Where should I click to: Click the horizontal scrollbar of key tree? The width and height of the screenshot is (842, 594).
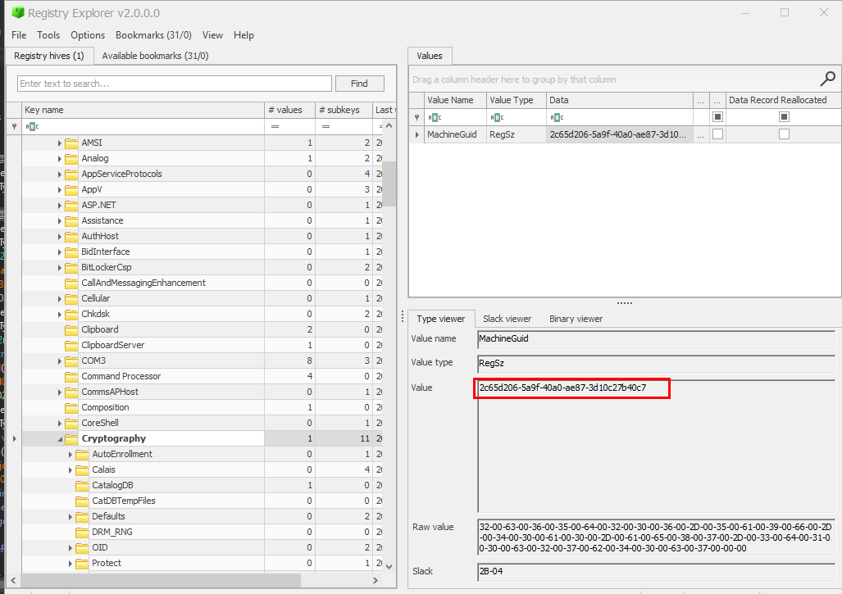tap(161, 580)
